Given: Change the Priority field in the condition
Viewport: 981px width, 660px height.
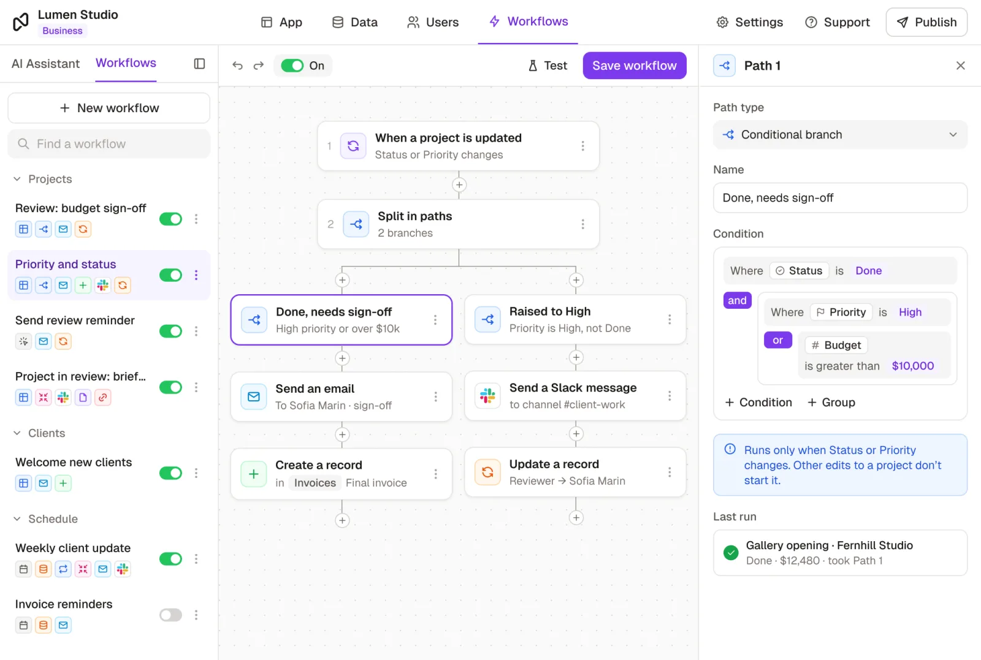Looking at the screenshot, I should 841,313.
